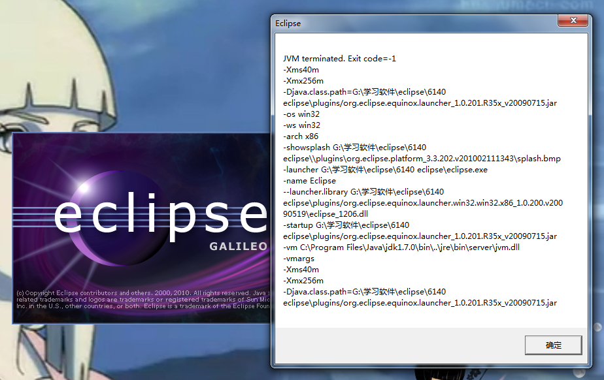Click the 确定 button in Eclipse dialog

(553, 345)
